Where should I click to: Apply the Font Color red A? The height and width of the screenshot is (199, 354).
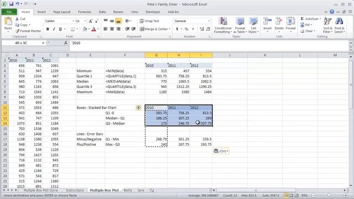point(93,29)
